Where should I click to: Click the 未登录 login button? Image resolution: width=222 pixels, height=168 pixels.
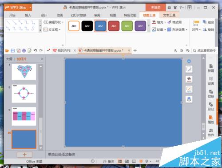[x=155, y=8]
